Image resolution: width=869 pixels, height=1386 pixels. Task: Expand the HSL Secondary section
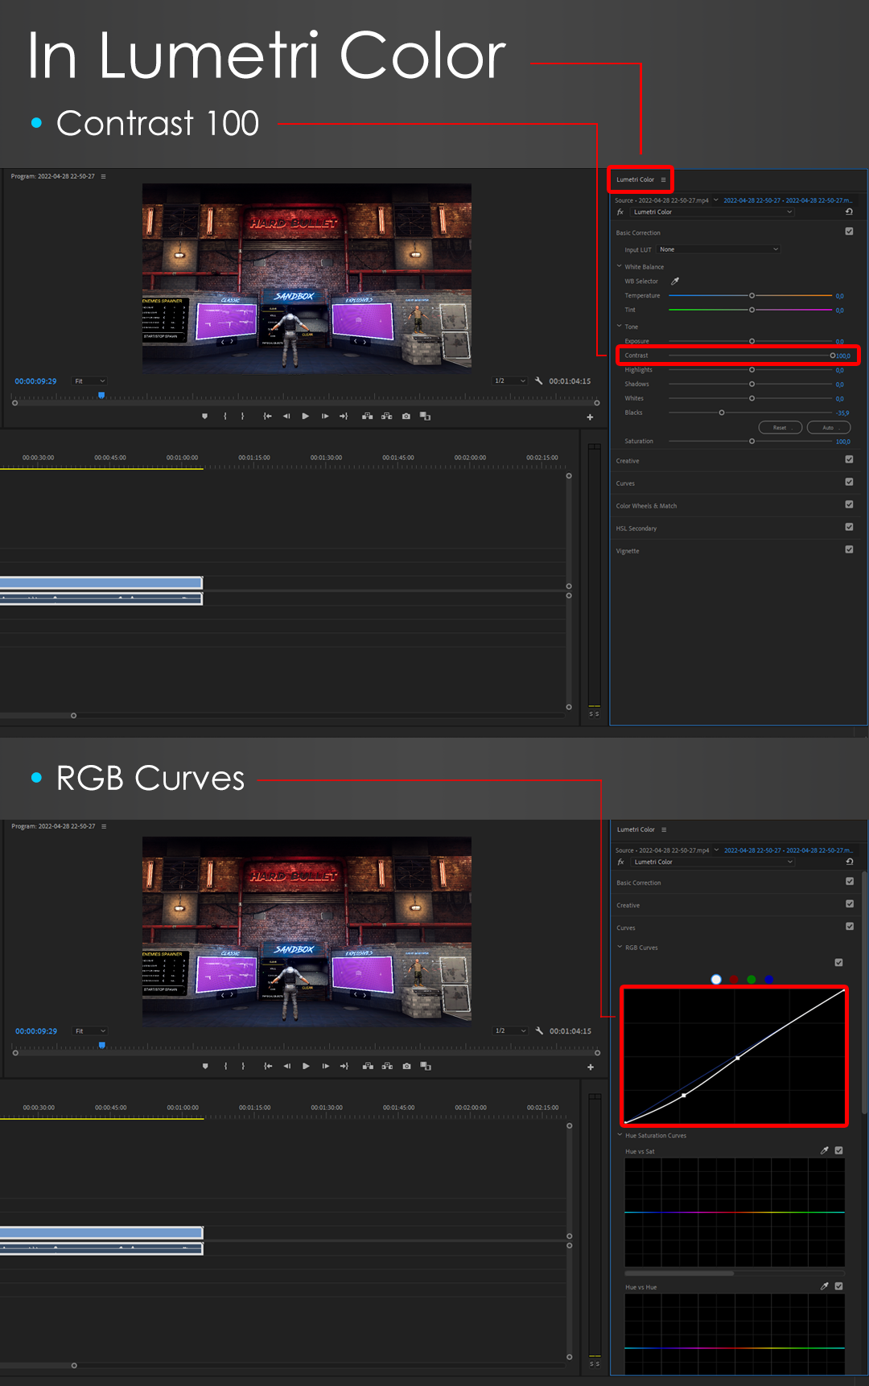(636, 528)
